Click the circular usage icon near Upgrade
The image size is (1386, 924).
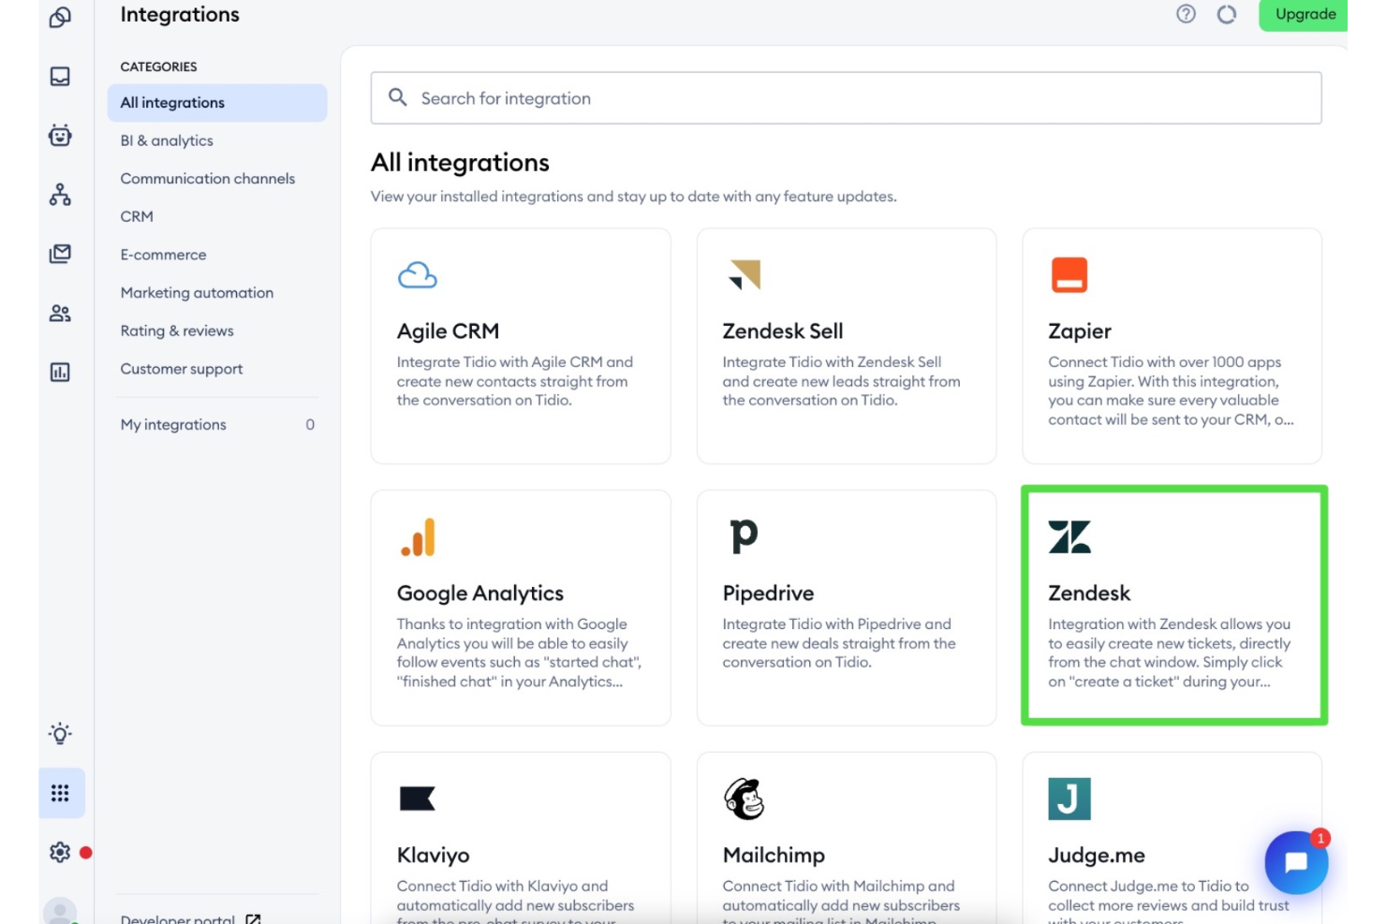click(1227, 14)
